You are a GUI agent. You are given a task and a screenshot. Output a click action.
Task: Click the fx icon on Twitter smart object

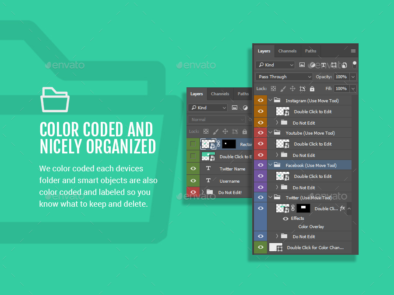point(342,208)
